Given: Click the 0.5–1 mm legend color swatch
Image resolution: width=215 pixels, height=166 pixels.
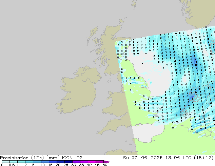Looking at the screenshot, I should [x=14, y=162].
